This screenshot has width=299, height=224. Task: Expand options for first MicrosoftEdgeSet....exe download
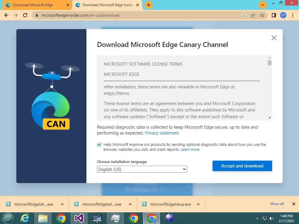click(x=62, y=204)
